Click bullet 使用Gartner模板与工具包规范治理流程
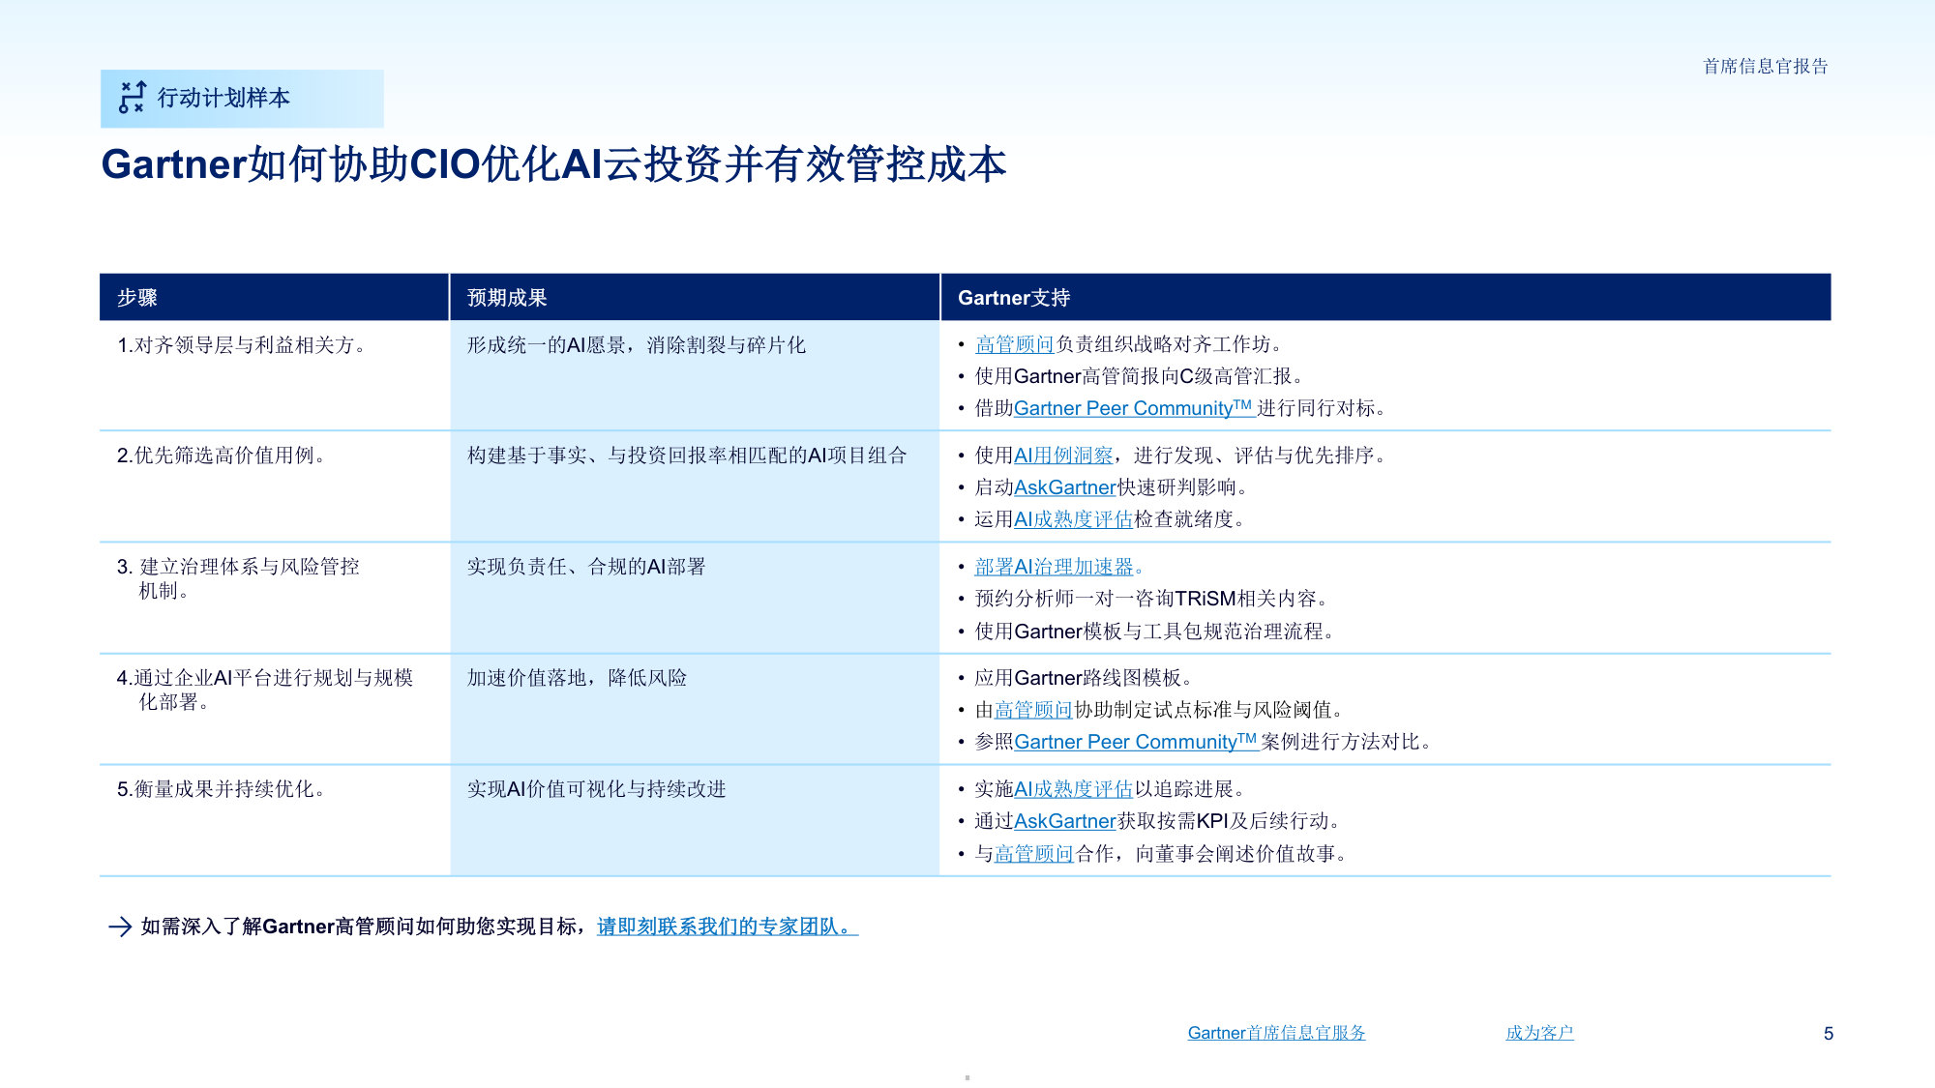The image size is (1935, 1088). tap(1155, 632)
